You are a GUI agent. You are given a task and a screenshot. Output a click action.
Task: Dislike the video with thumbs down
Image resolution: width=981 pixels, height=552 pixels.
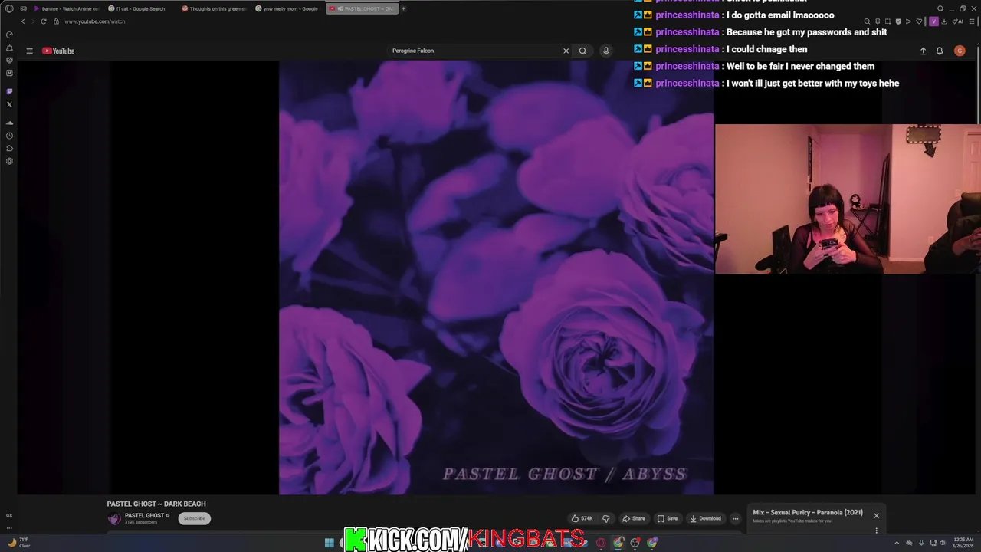click(606, 518)
